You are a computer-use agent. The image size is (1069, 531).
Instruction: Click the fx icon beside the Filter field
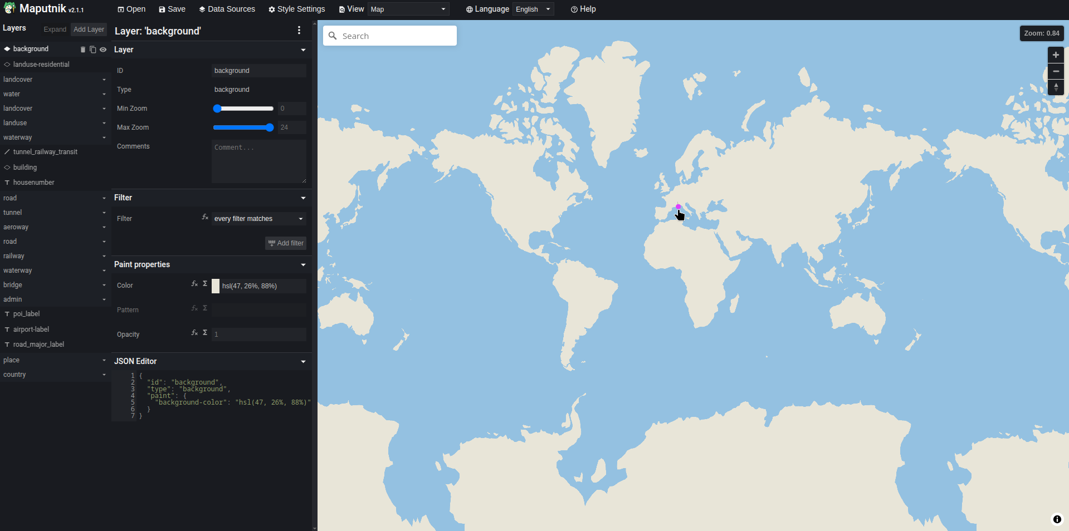[204, 218]
